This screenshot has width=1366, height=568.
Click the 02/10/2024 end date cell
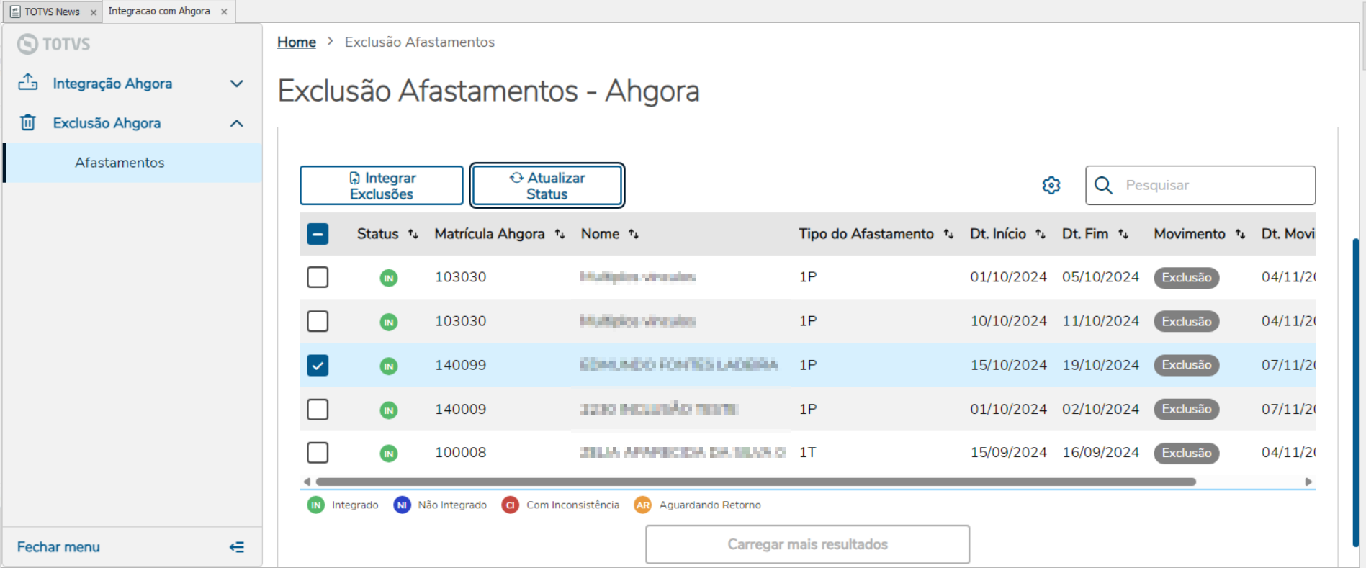(1101, 410)
